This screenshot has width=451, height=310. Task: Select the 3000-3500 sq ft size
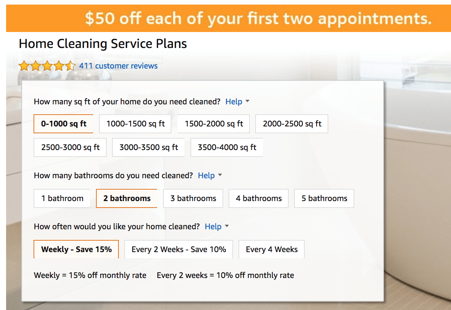(149, 147)
